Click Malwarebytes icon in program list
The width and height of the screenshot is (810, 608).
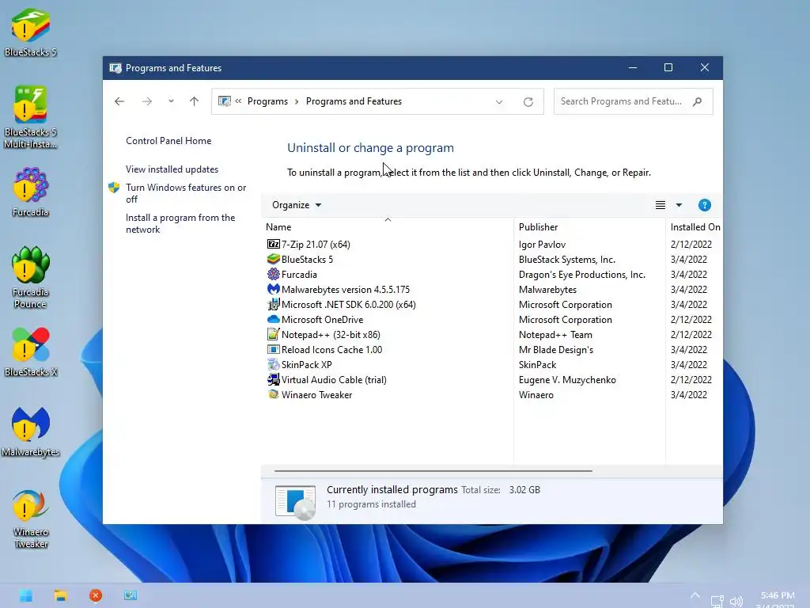click(x=273, y=289)
